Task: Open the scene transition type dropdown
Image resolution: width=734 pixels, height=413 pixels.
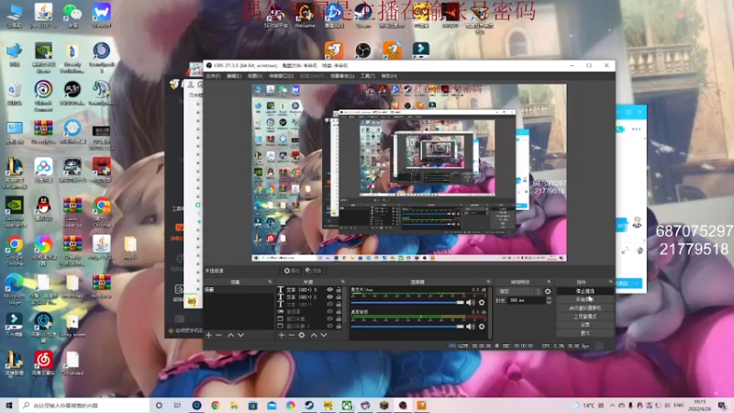Action: pyautogui.click(x=519, y=291)
